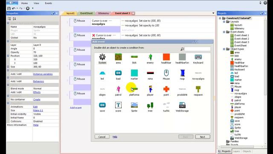This screenshot has width=273, height=154.
Task: Open the Effects link in Properties
Action: coord(37,92)
